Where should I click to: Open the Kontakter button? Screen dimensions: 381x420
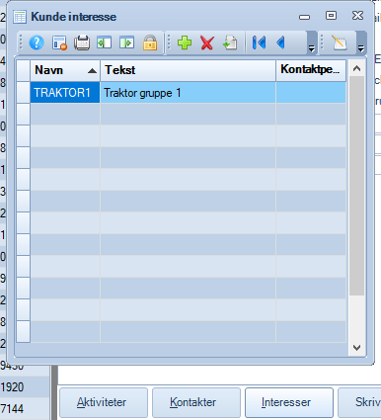click(x=196, y=402)
